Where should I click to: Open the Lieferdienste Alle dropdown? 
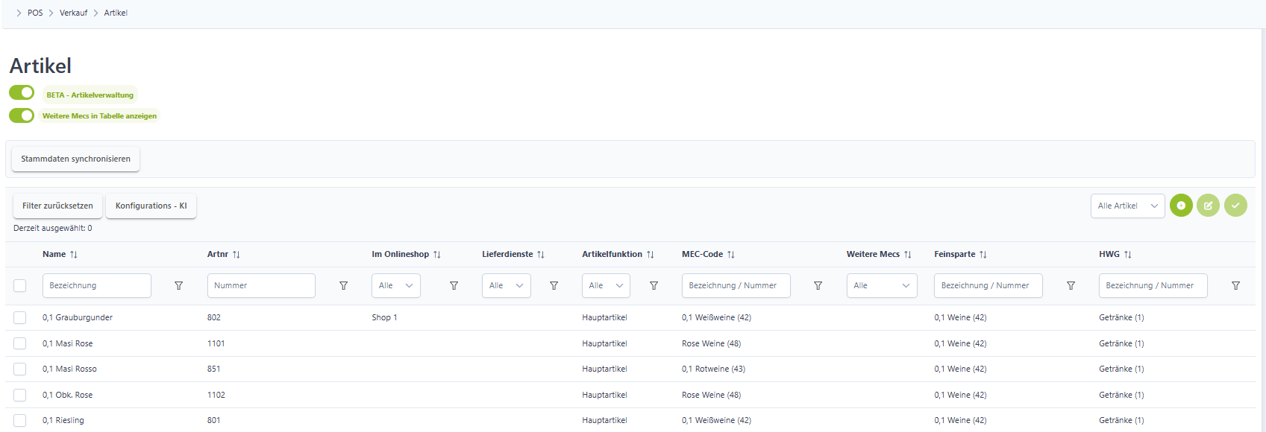507,285
